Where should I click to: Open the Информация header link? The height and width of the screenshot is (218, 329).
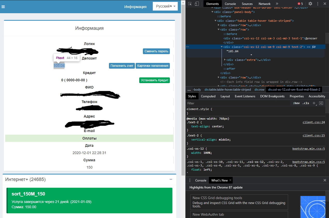click(135, 7)
